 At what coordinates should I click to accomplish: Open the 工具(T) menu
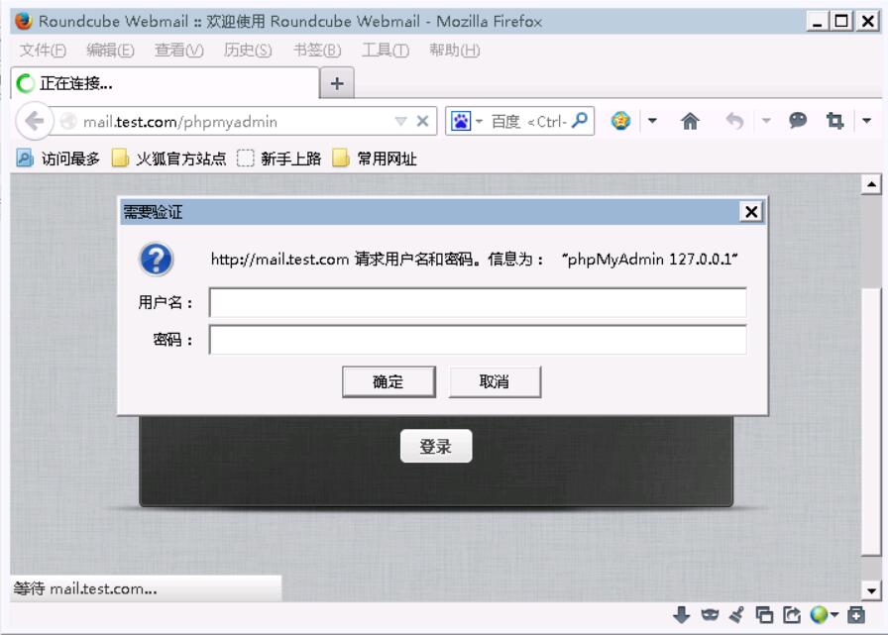(386, 51)
